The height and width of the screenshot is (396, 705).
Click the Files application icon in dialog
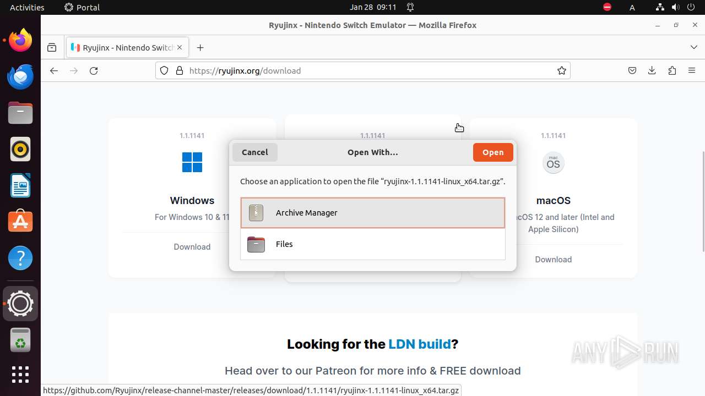256,244
